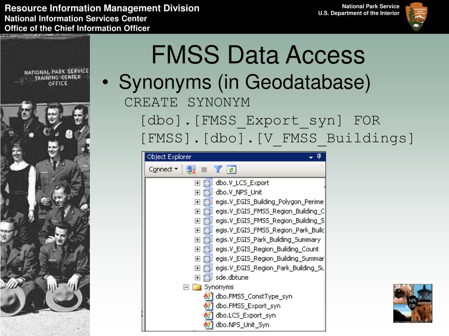Select the dbo.FMSS_Export_syn synonym name
This screenshot has height=336, width=449.
(x=248, y=306)
